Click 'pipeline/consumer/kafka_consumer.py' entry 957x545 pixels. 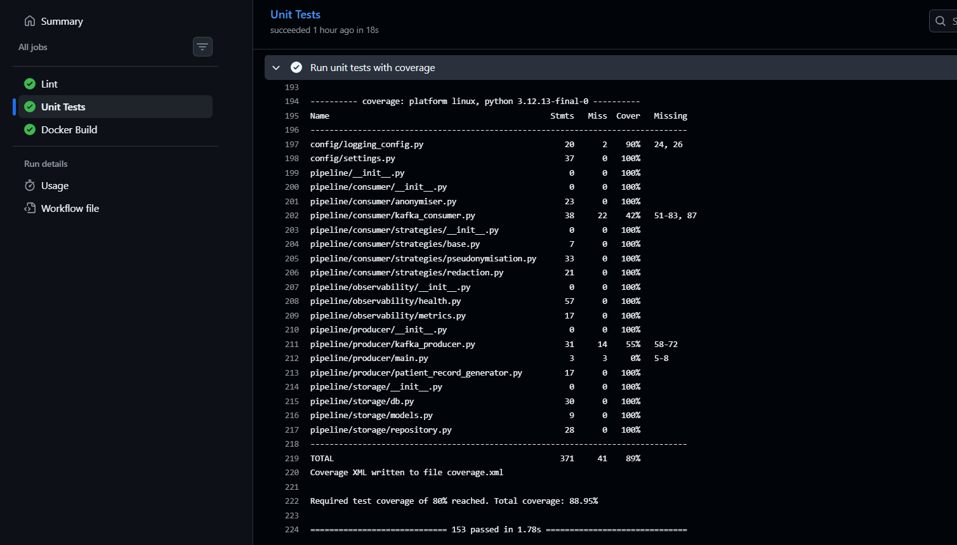pos(393,216)
